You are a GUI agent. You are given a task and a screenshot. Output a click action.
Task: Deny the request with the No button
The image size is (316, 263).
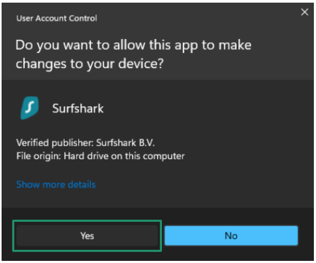point(231,236)
